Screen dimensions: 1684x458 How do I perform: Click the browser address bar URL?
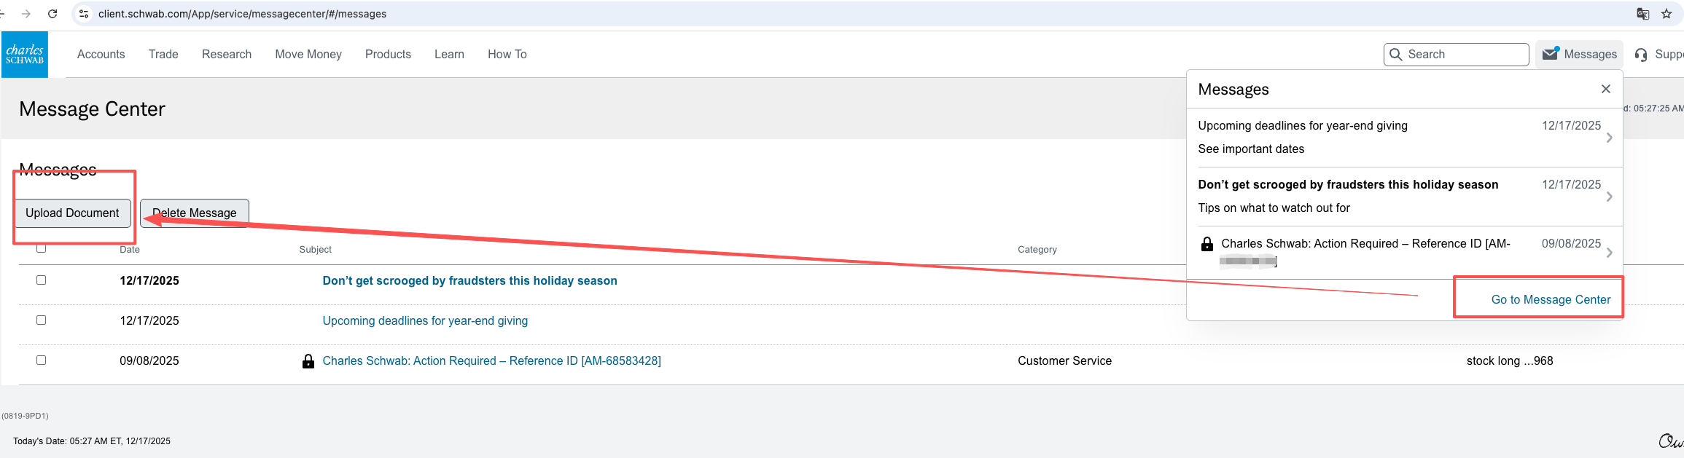point(242,14)
